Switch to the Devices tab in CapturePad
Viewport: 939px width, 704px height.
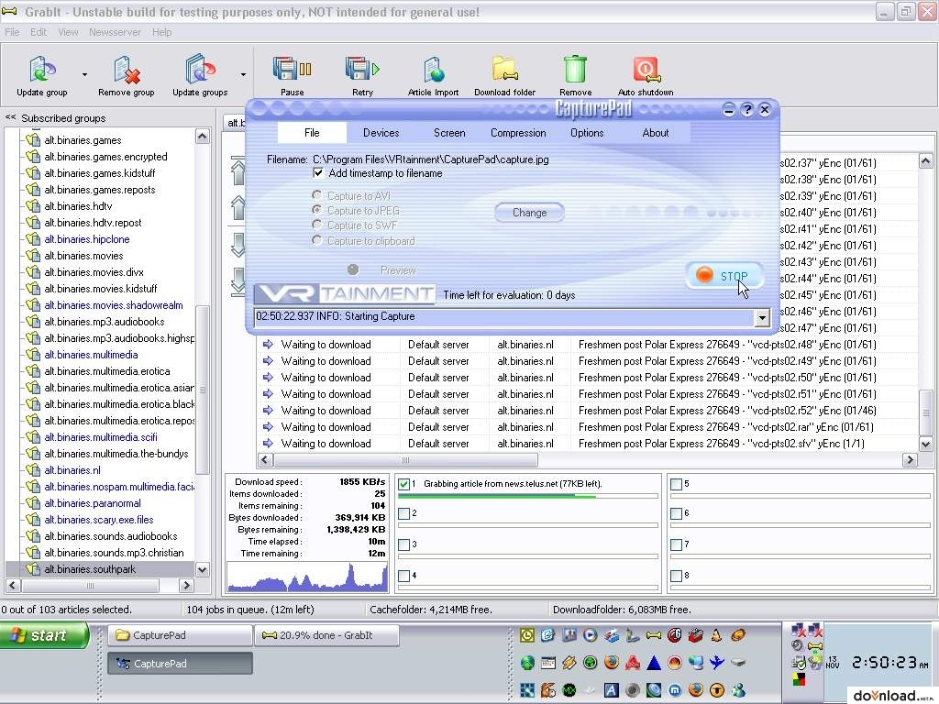(381, 133)
